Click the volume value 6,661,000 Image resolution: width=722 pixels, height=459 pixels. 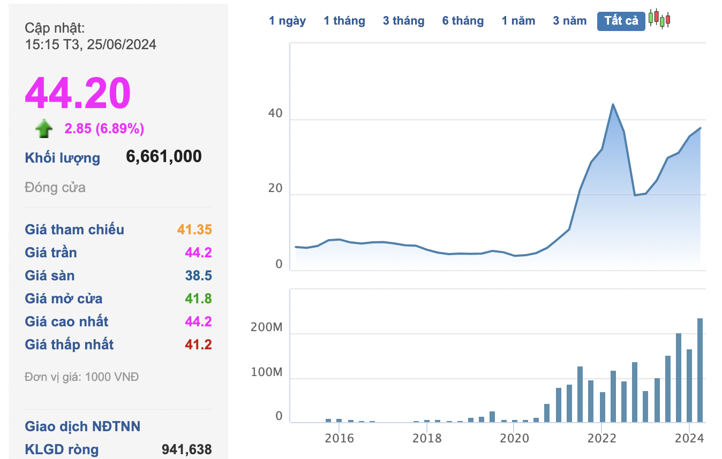[164, 156]
